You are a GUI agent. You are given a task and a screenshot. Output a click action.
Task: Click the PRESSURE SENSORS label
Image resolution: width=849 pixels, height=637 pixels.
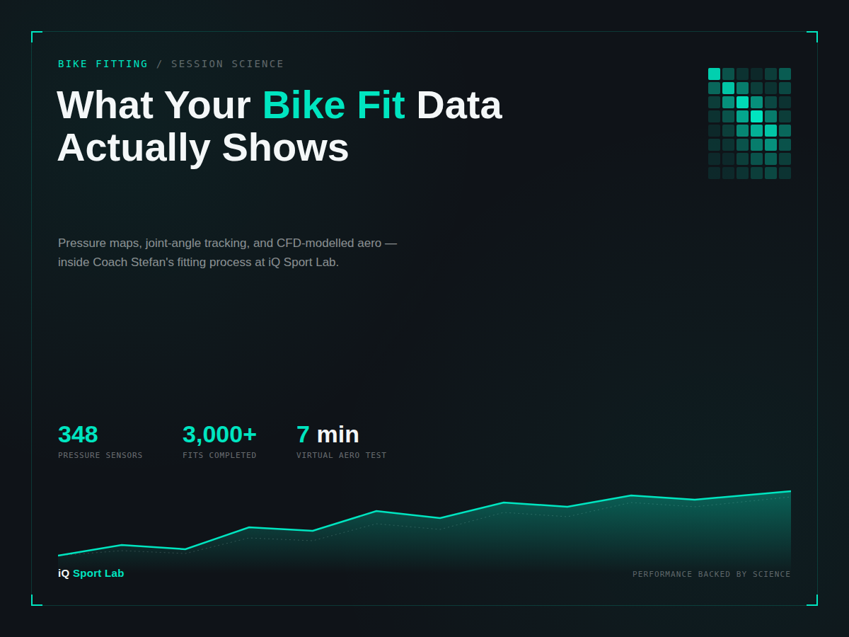coord(100,455)
